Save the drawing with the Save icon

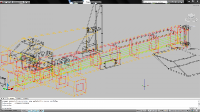point(12,2)
